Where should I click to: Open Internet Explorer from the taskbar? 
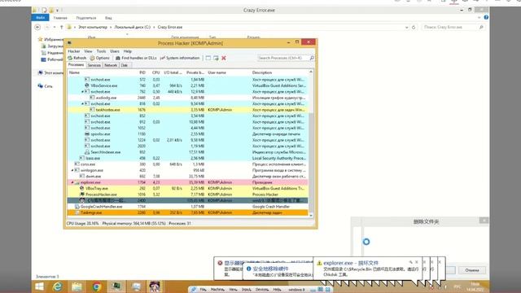pyautogui.click(x=58, y=286)
